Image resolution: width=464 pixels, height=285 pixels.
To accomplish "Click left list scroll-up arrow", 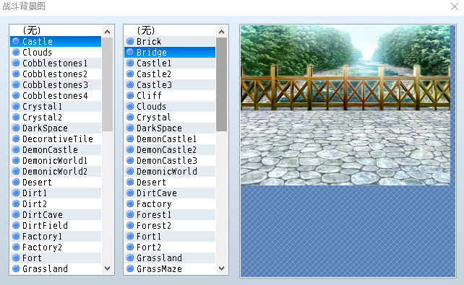I will click(108, 32).
